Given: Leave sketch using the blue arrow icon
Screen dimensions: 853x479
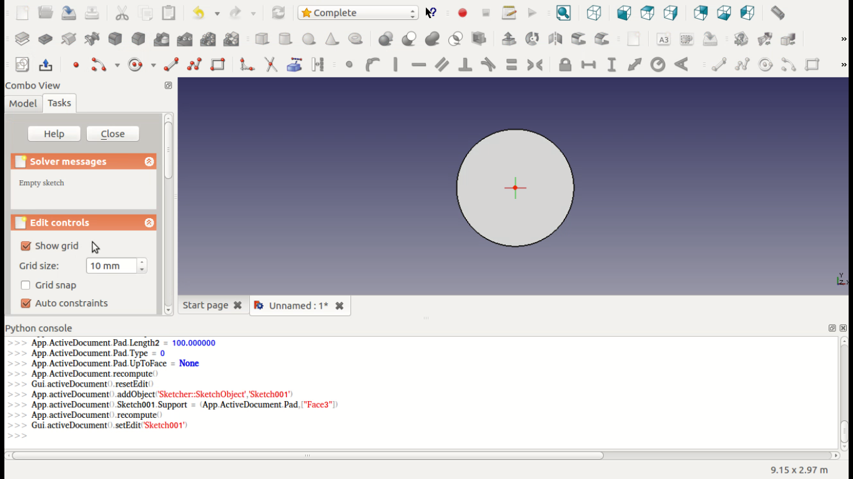Looking at the screenshot, I should (46, 65).
